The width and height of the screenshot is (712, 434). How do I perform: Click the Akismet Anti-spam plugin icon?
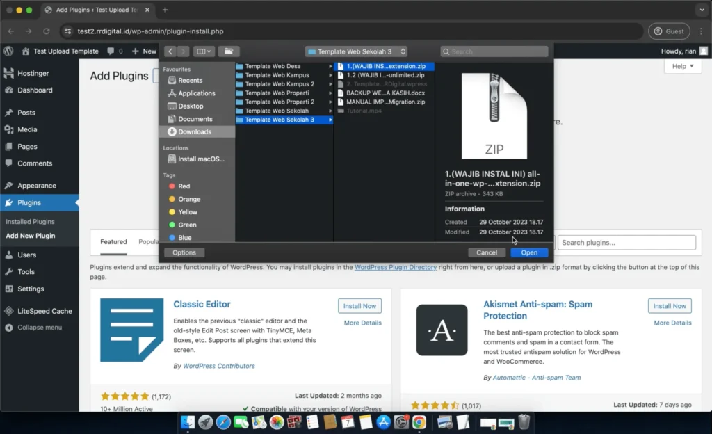(442, 330)
